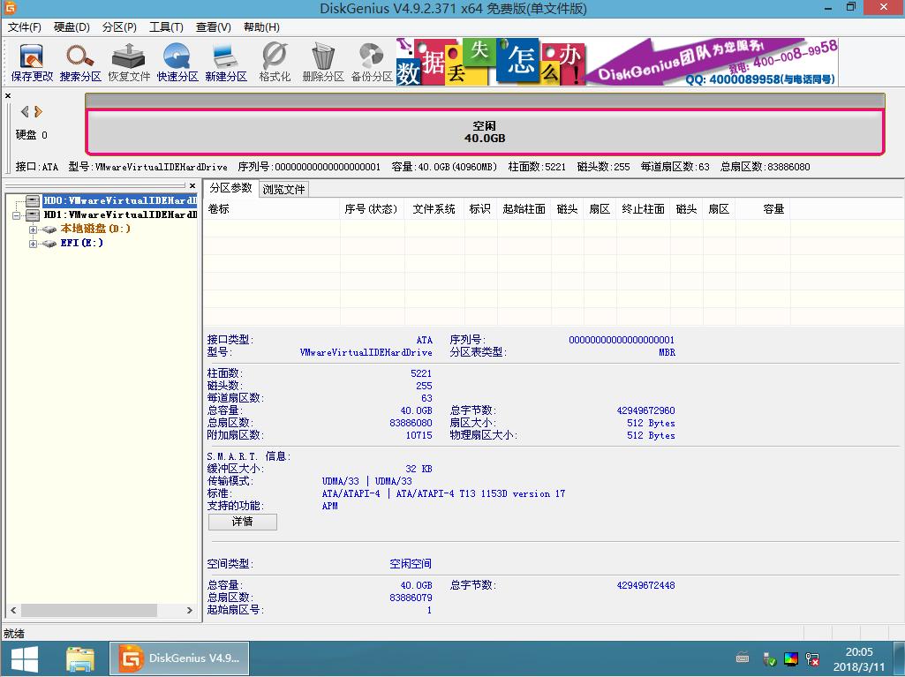
Task: Click the 详情 button under S.M.A.R.T. info
Action: pyautogui.click(x=241, y=522)
